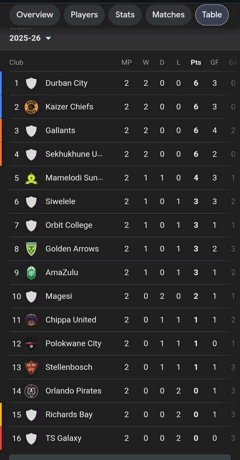Open the Gallants team link
The image size is (240, 460).
pyautogui.click(x=60, y=131)
